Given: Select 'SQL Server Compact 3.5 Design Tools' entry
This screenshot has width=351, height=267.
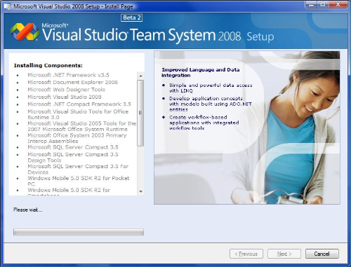Looking at the screenshot, I should click(73, 157).
